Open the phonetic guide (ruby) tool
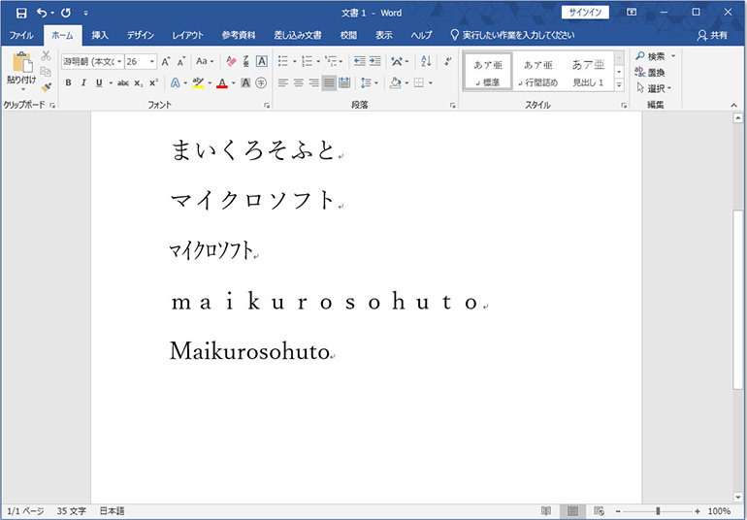Viewport: 747px width, 520px height. (x=245, y=61)
